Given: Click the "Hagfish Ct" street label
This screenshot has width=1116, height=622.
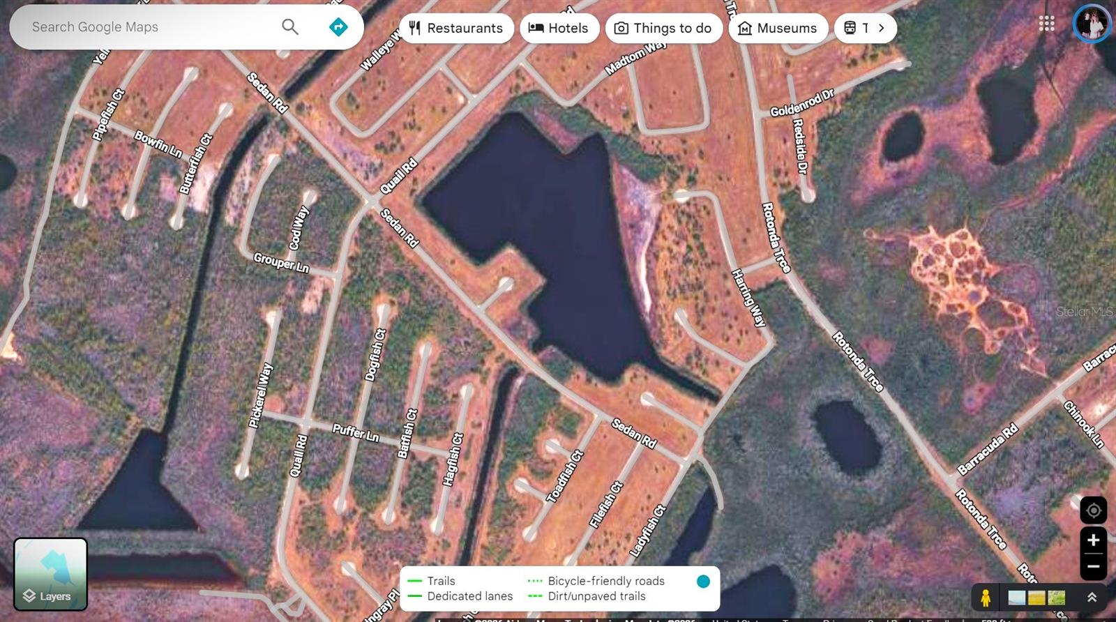Looking at the screenshot, I should tap(453, 459).
